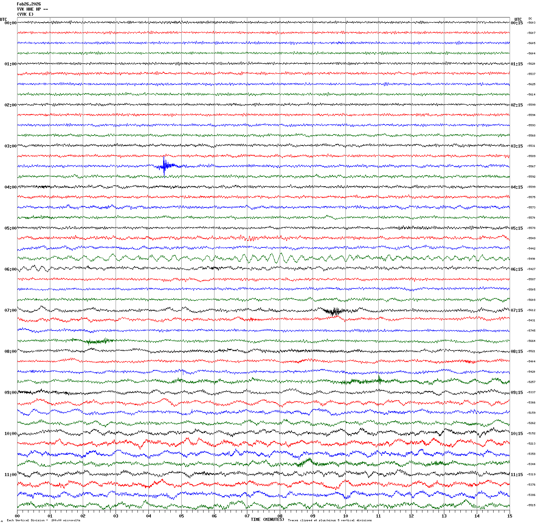Click the (VVK E) channel label
This screenshot has height=525, width=537.
[25, 14]
